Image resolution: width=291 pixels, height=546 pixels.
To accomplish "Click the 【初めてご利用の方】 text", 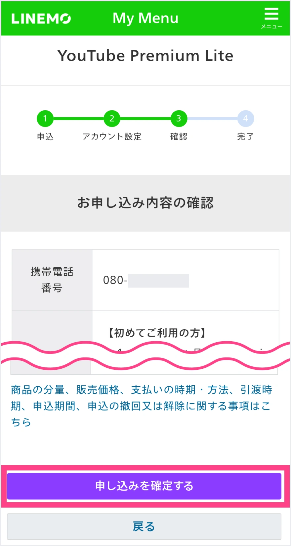I will coord(157,333).
